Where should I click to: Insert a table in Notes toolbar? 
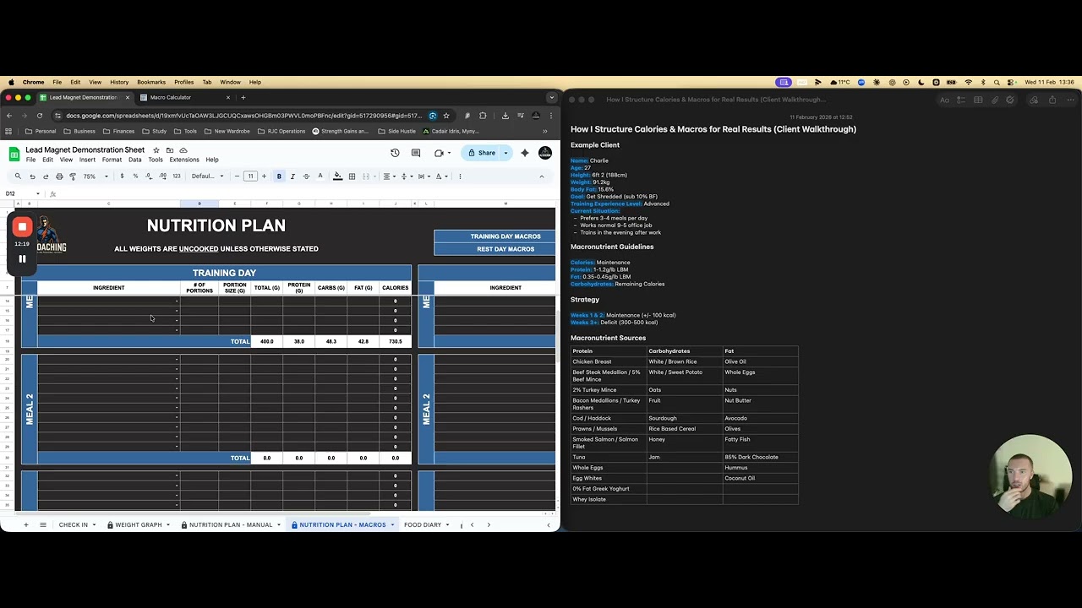click(x=978, y=100)
